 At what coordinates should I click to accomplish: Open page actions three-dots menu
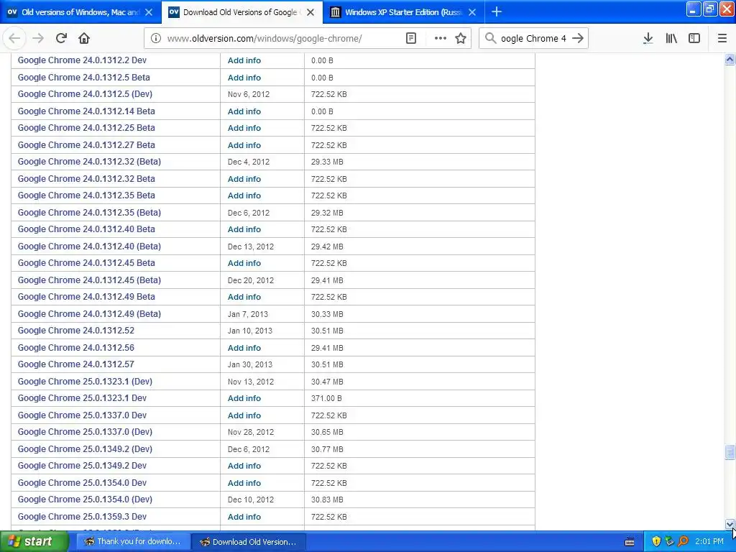tap(441, 39)
